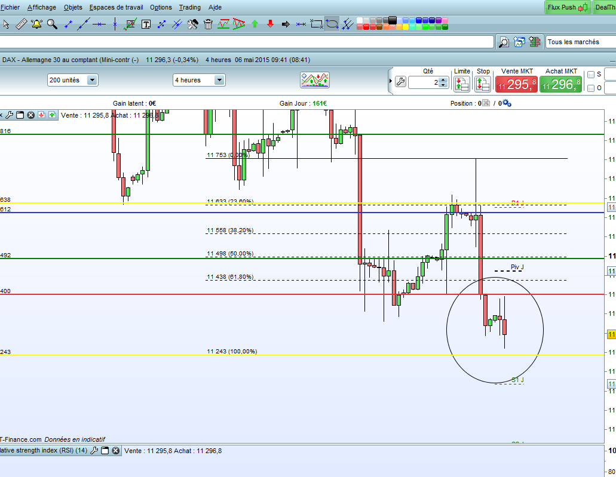Screen dimensions: 616x477
Task: Select the vertical line drawing tool
Action: click(115, 24)
